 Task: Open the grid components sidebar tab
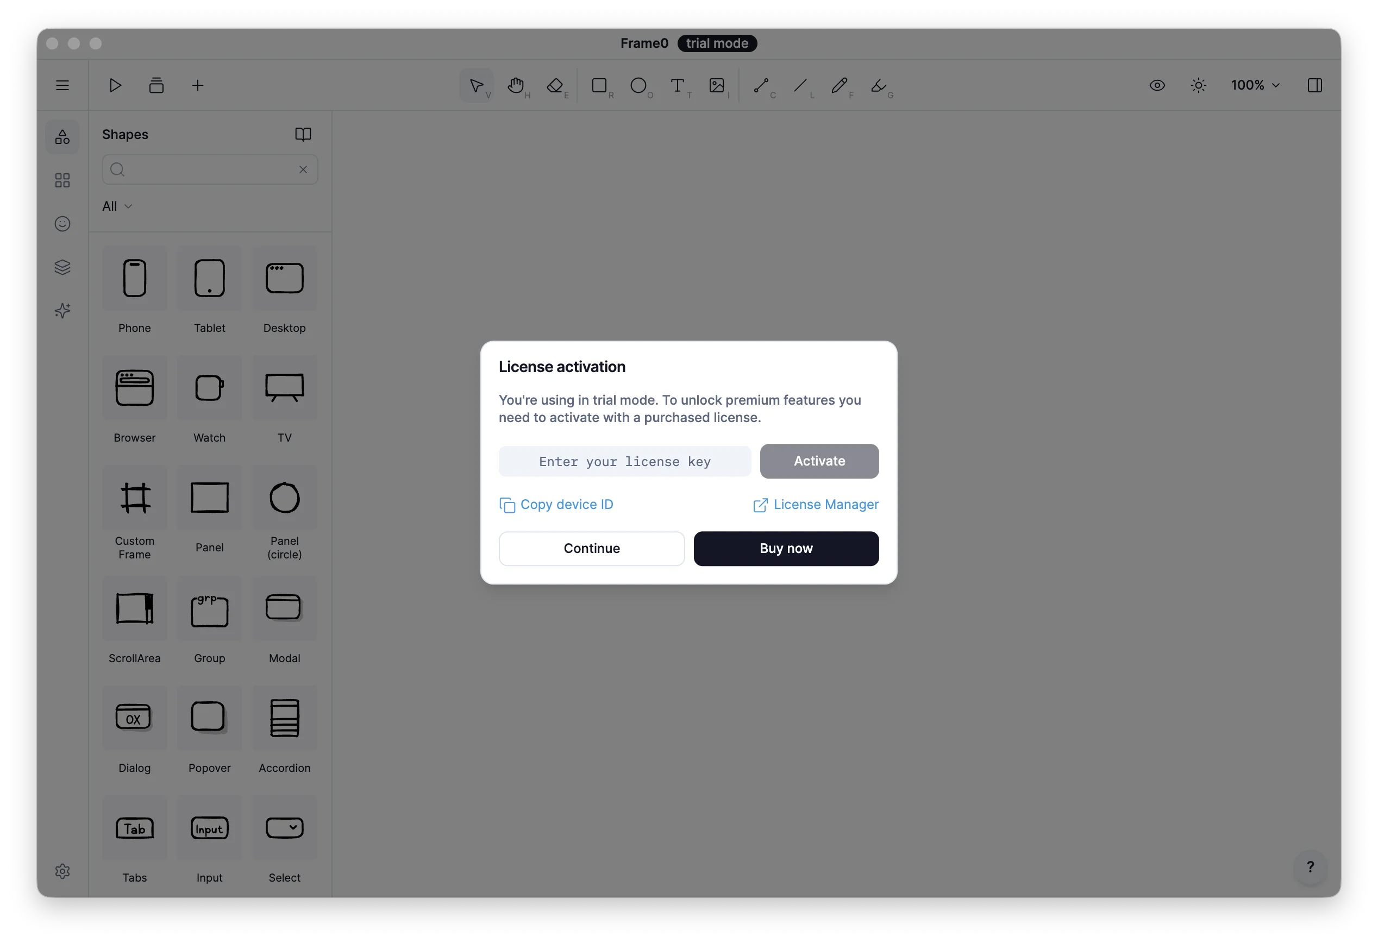[x=62, y=180]
